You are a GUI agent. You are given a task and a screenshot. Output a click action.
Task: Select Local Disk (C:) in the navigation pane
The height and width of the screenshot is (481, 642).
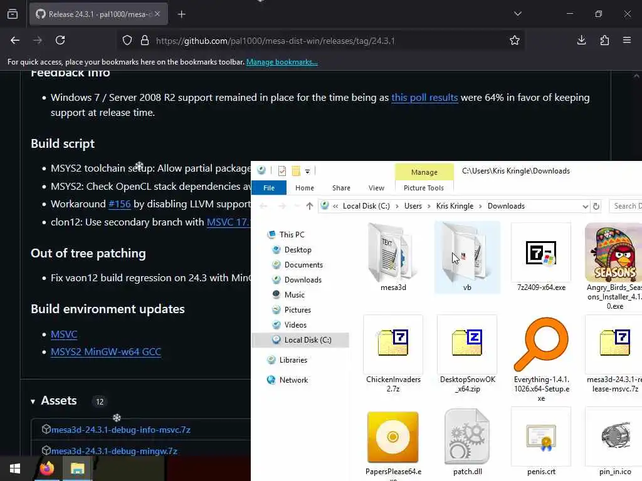[x=300, y=340]
